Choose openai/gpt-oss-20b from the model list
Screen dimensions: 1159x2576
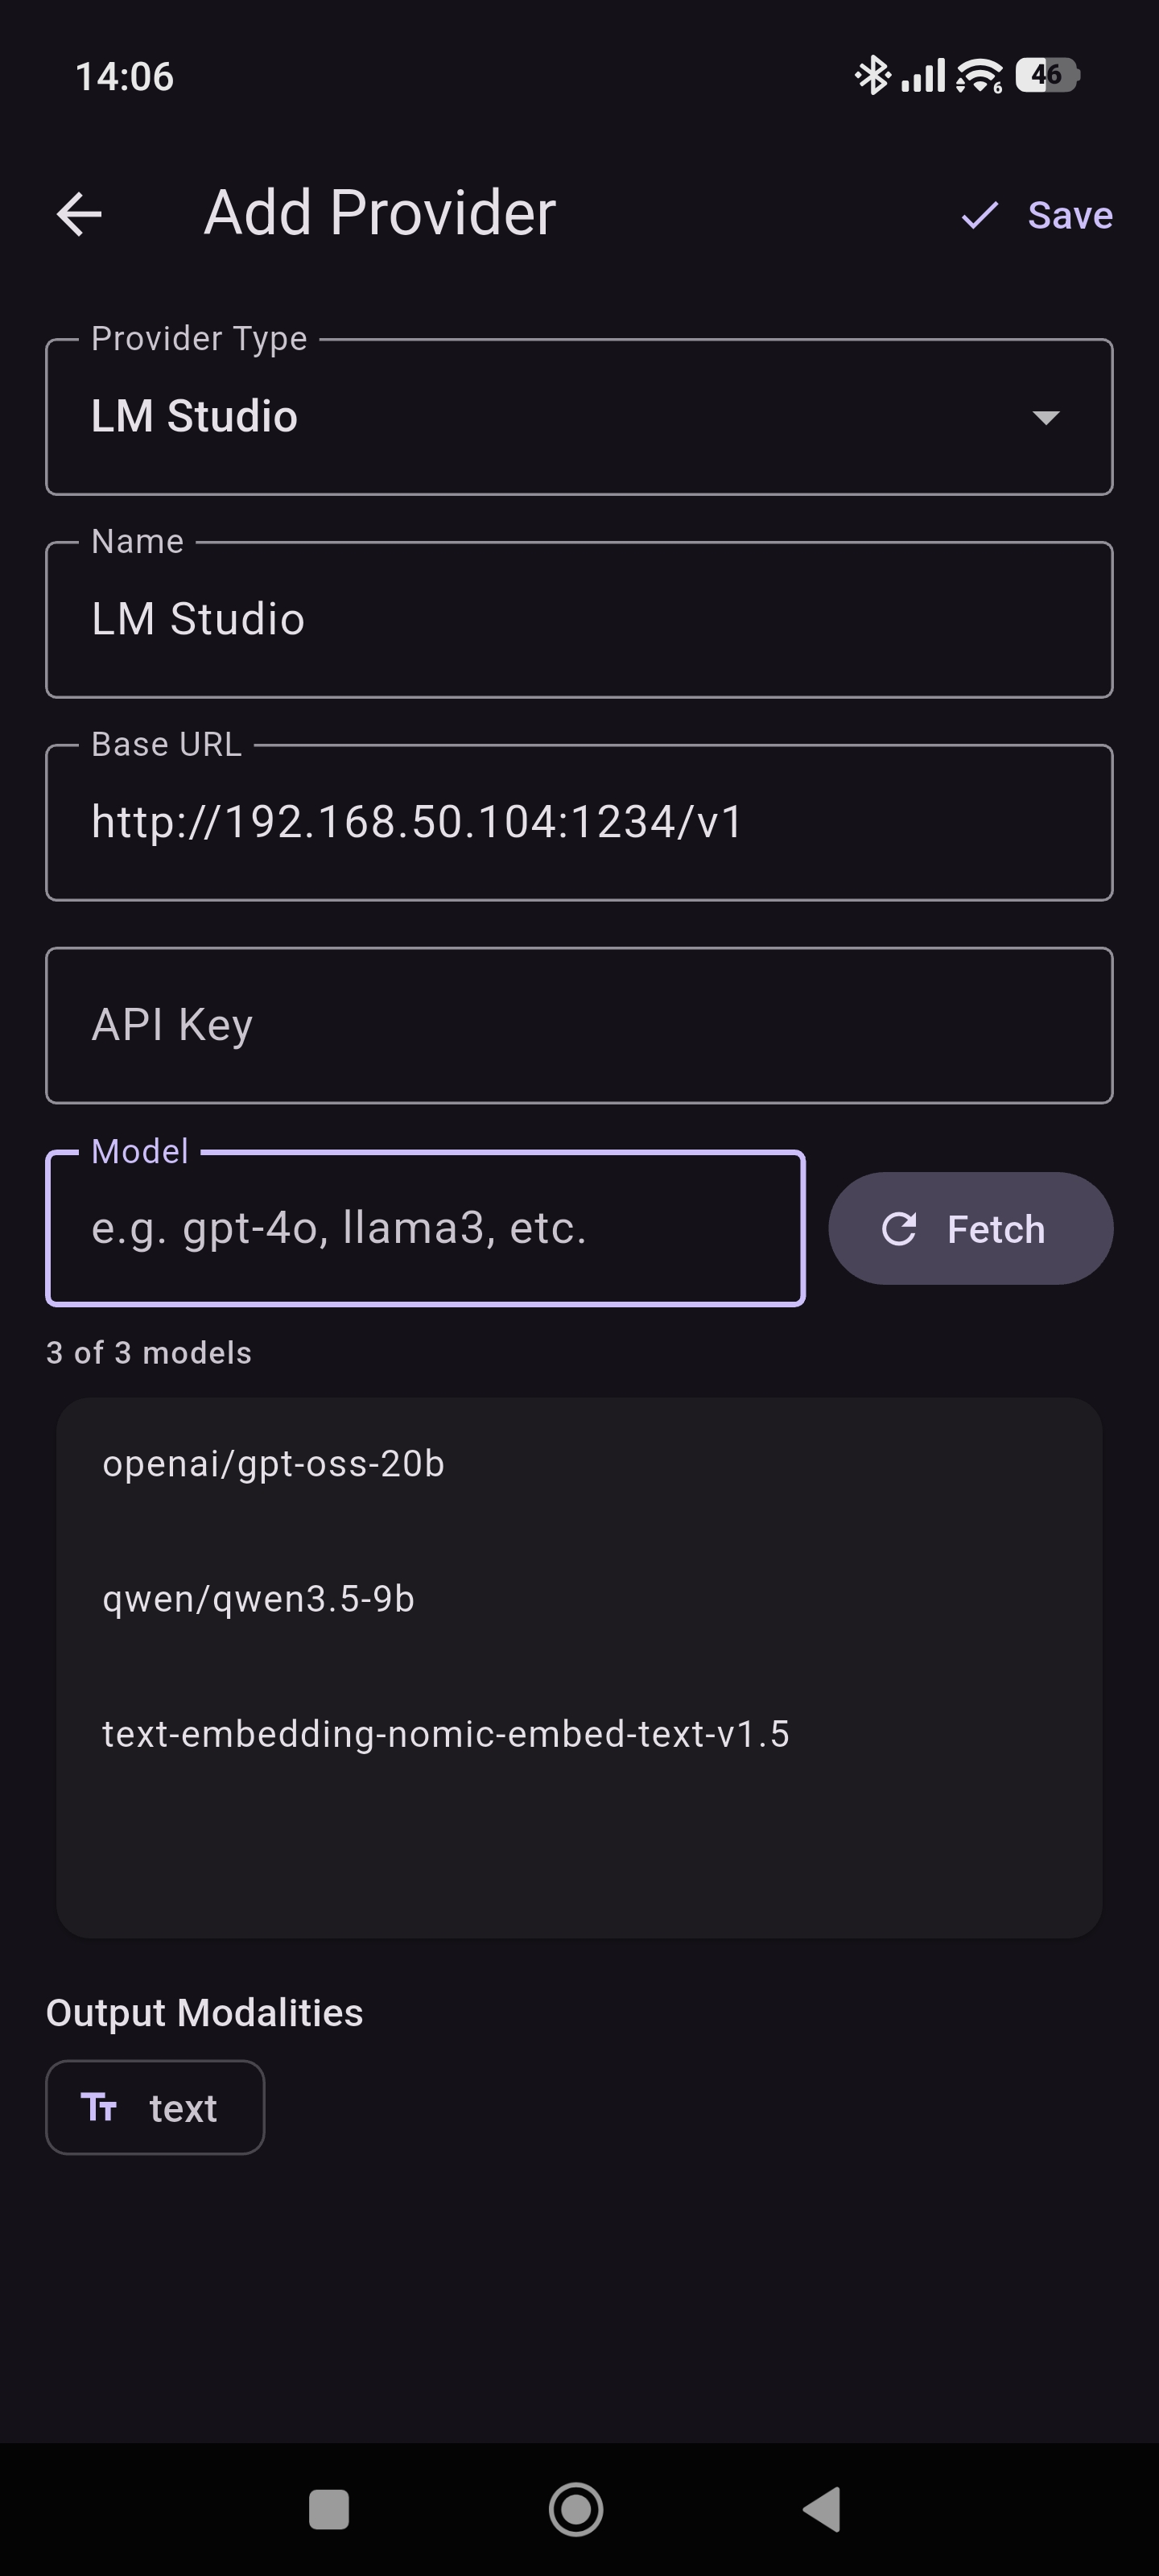pos(275,1463)
